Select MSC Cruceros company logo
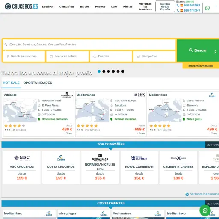219x219 pixels. tap(22, 158)
